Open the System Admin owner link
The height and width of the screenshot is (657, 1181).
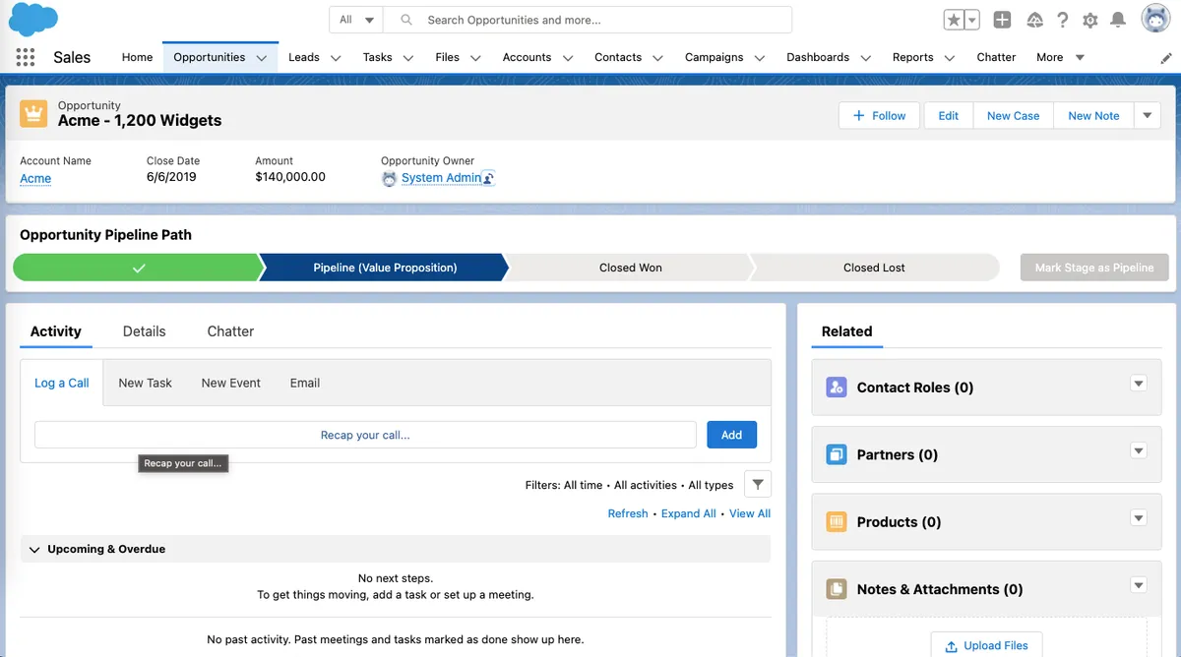(441, 178)
